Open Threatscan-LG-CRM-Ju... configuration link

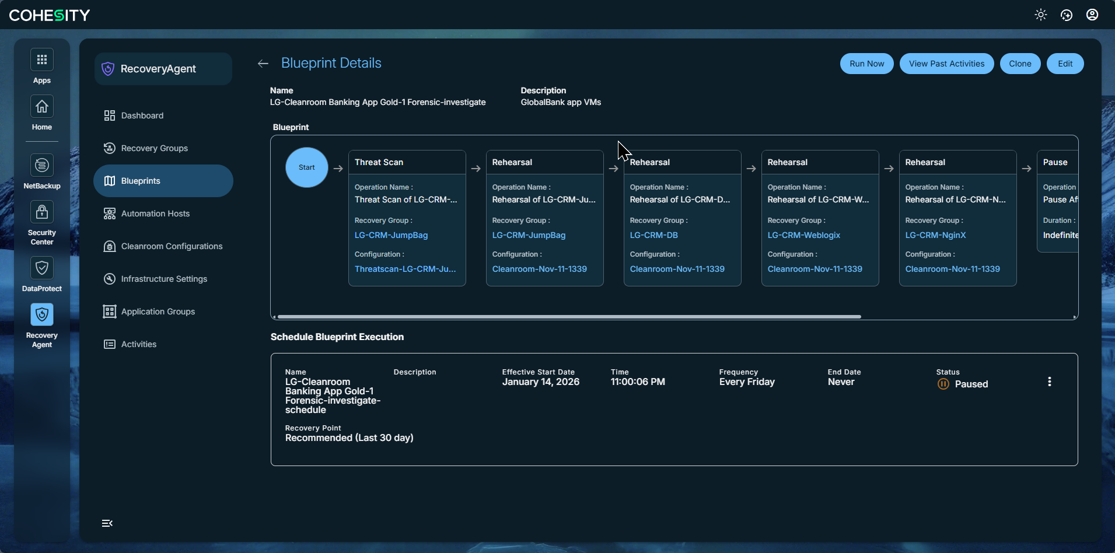[x=405, y=269]
